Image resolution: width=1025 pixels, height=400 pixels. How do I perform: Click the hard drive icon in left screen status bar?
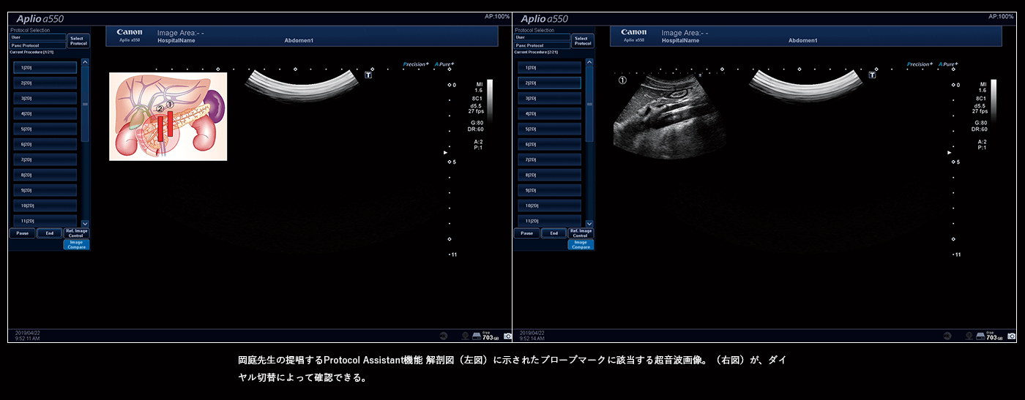click(x=477, y=336)
